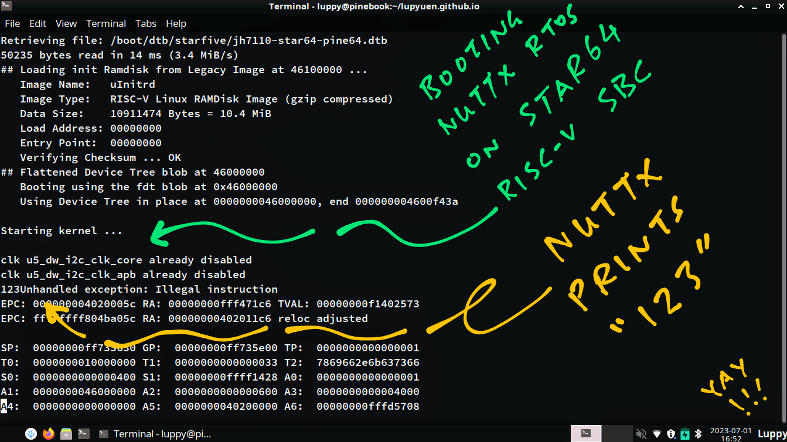
Task: Select the Terminal - luppy@pi... taskbar window button
Action: point(155,434)
